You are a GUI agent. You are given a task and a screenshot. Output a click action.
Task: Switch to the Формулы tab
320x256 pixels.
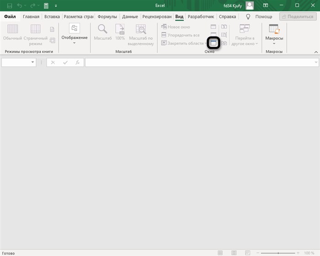[x=107, y=16]
